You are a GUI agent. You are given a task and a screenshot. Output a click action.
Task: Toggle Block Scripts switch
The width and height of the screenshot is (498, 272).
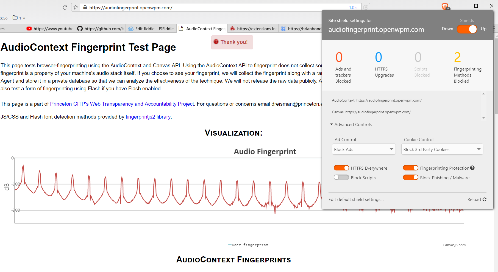[x=341, y=177]
